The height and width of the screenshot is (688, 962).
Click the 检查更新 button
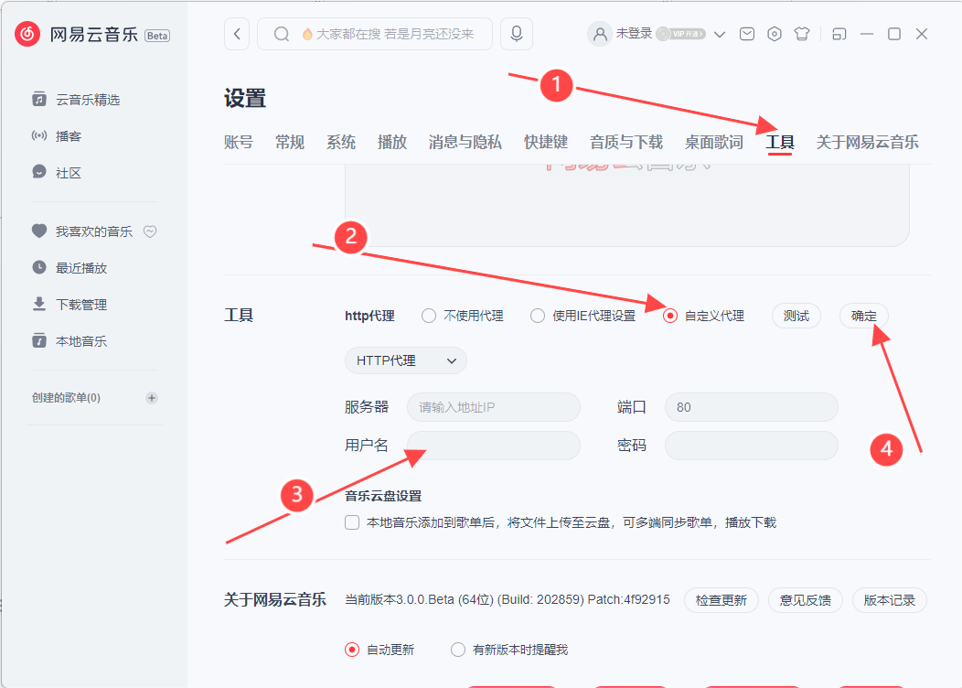[x=721, y=600]
